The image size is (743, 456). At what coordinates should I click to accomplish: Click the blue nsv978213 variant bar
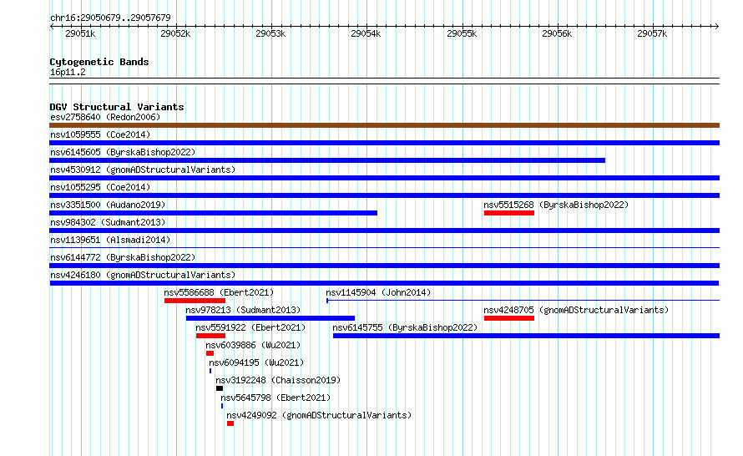[270, 318]
